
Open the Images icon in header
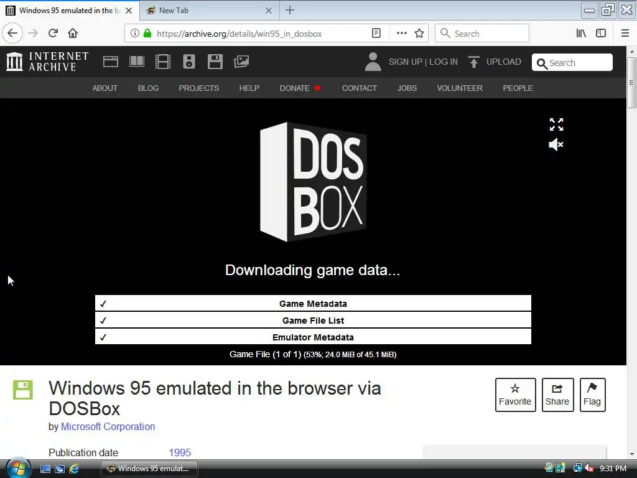click(x=241, y=62)
